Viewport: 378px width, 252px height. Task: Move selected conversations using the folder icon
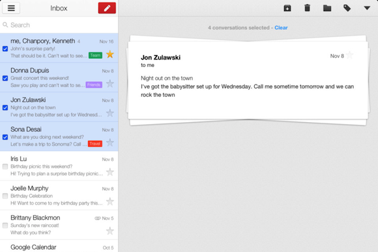327,8
